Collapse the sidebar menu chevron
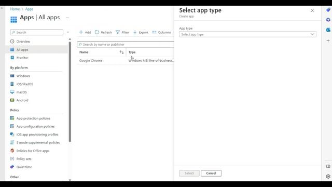Screen dimensions: 332x187 pyautogui.click(x=68, y=32)
